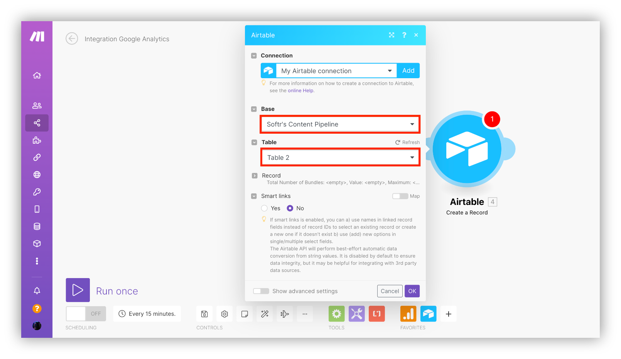Click scenario title Integration Google Analytics
Screen dimensions: 621x359
[x=127, y=39]
